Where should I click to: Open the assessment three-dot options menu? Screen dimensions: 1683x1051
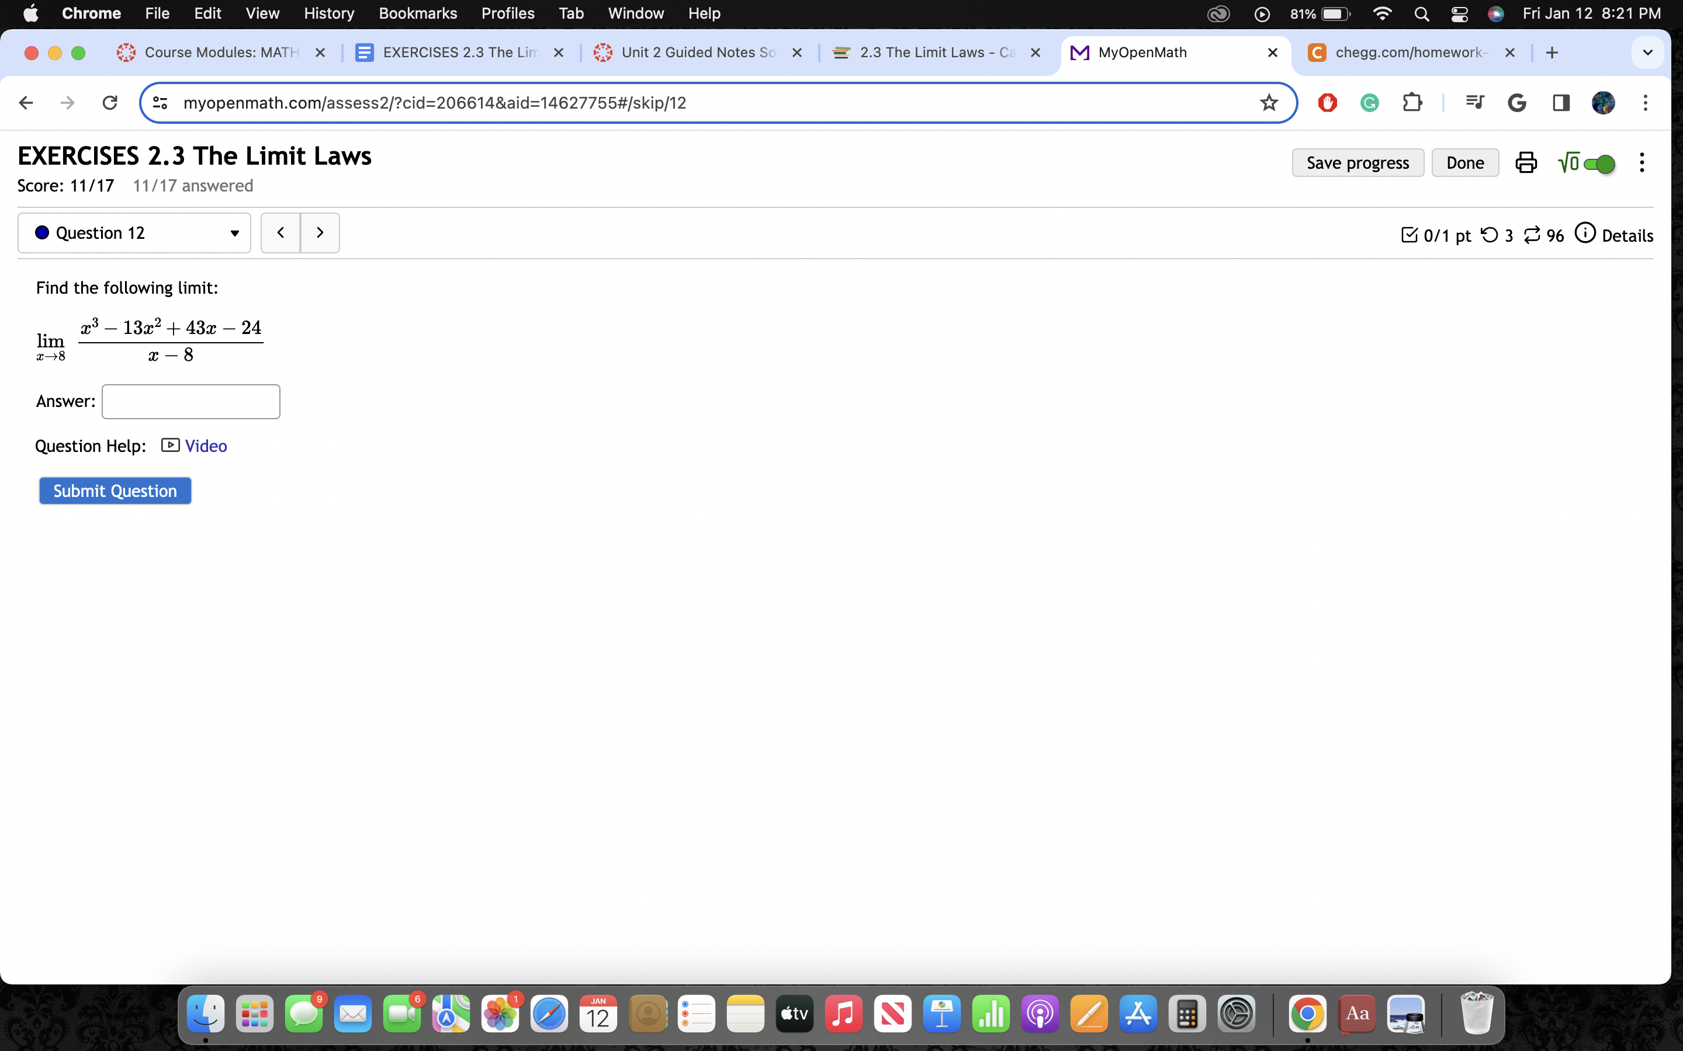point(1642,163)
